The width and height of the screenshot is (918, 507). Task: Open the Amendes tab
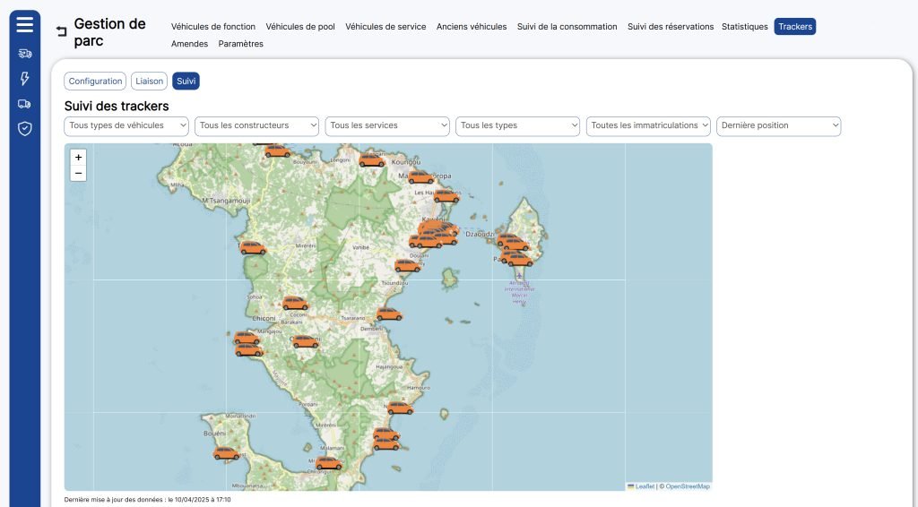[190, 43]
